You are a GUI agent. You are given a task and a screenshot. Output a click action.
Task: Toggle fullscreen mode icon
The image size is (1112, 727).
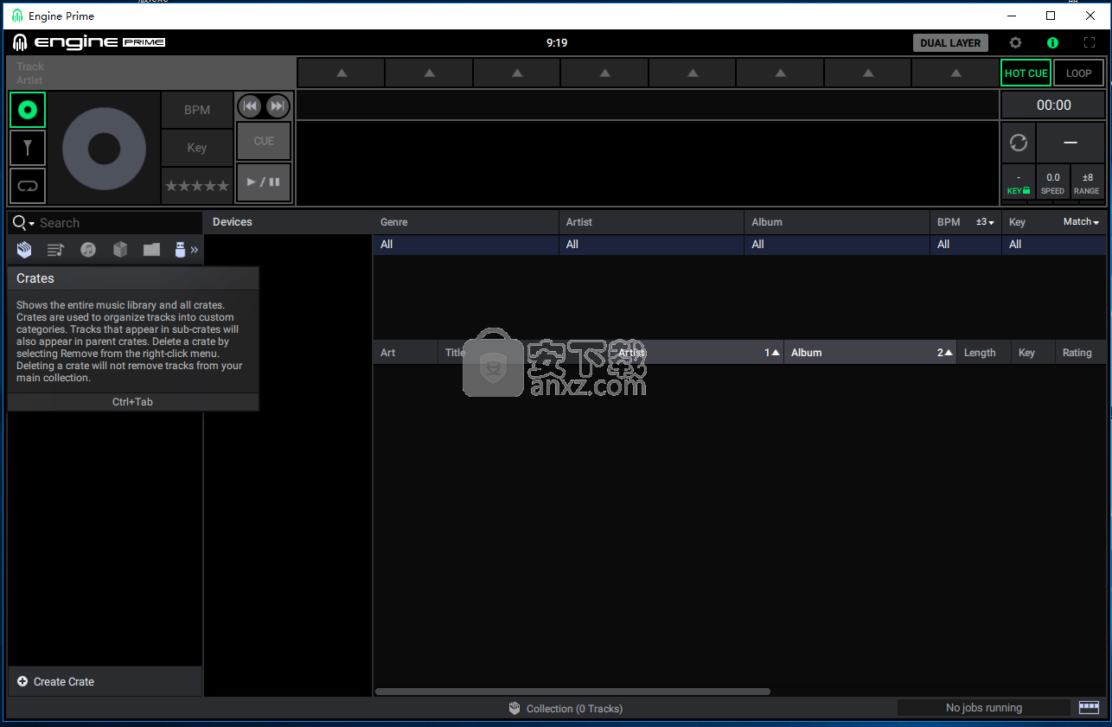pyautogui.click(x=1090, y=42)
